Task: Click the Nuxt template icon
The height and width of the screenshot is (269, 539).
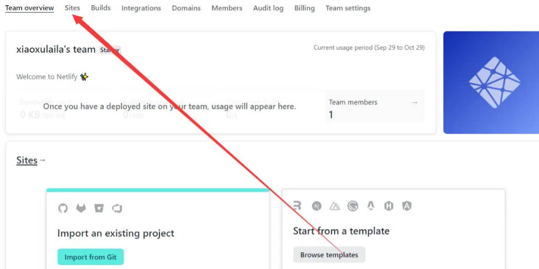Action: (334, 206)
